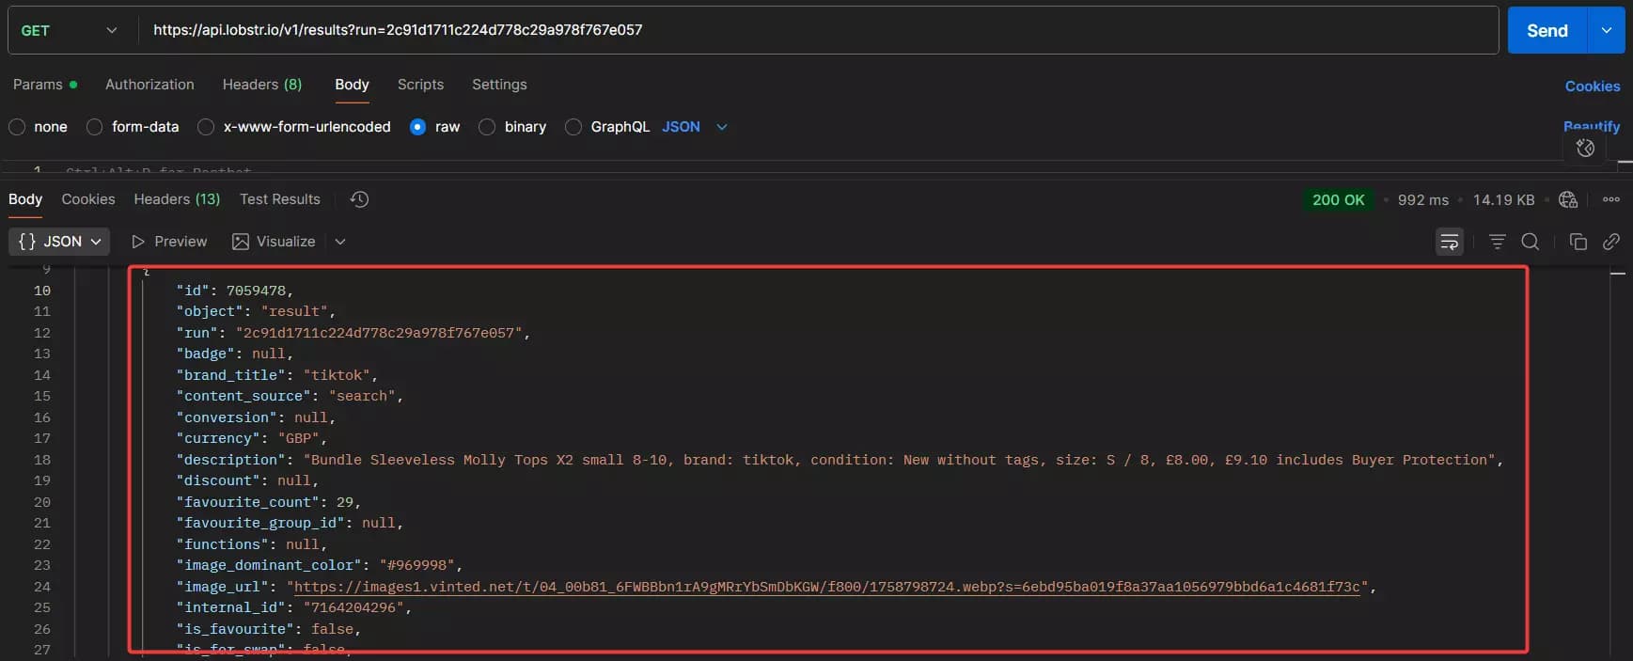Expand Visualize options chevron
The image size is (1633, 661).
(x=340, y=242)
